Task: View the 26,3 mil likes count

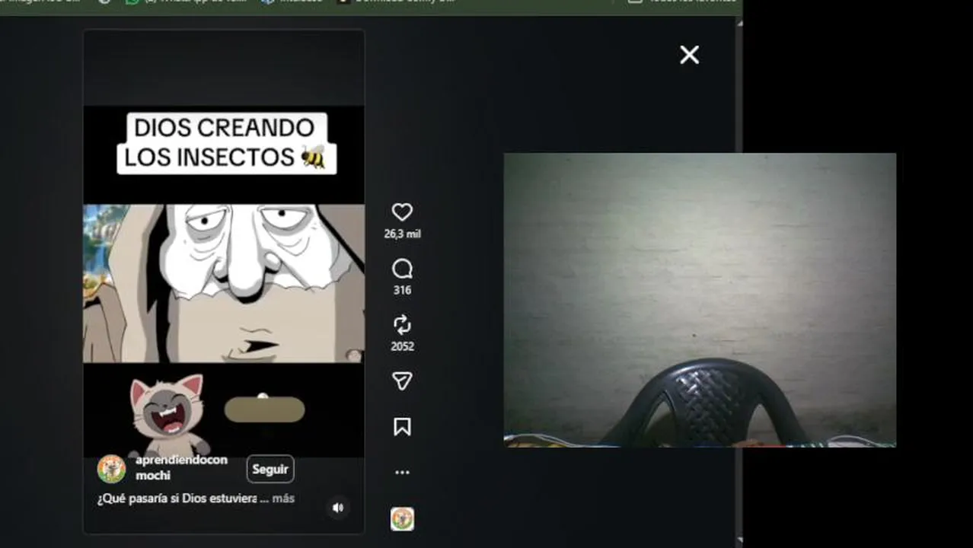Action: pyautogui.click(x=402, y=234)
